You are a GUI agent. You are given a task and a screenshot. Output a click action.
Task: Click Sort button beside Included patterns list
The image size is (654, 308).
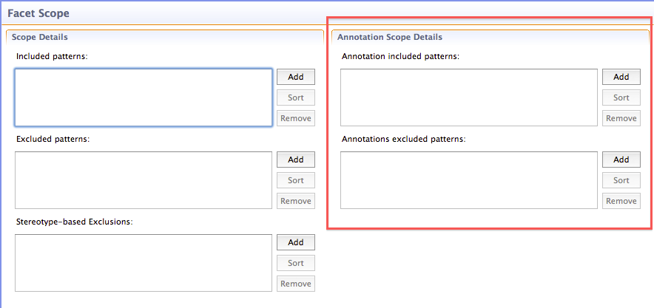[x=296, y=97]
